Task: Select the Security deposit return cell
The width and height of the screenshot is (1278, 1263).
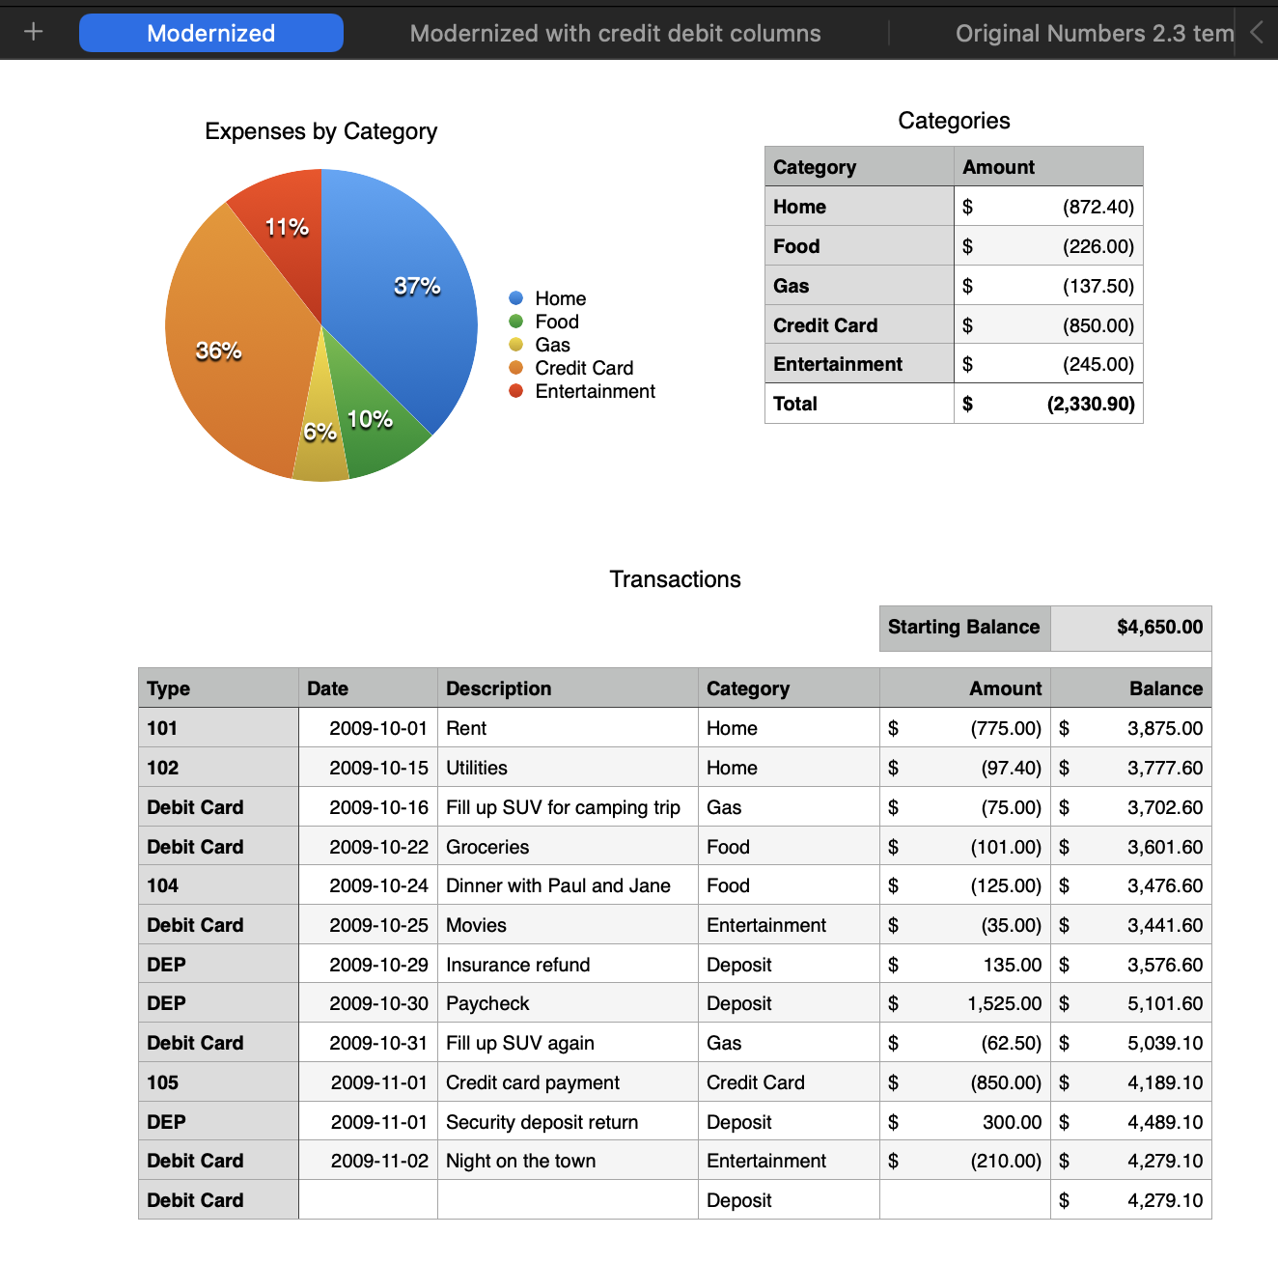Action: [568, 1122]
